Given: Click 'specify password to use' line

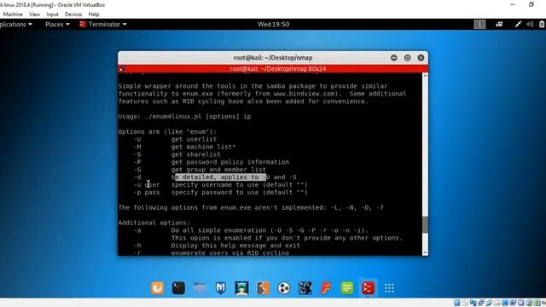Looking at the screenshot, I should pyautogui.click(x=239, y=193).
